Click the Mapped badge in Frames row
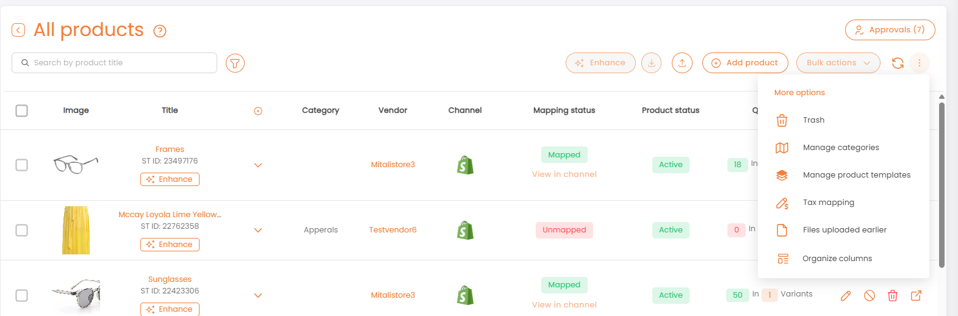 tap(564, 155)
